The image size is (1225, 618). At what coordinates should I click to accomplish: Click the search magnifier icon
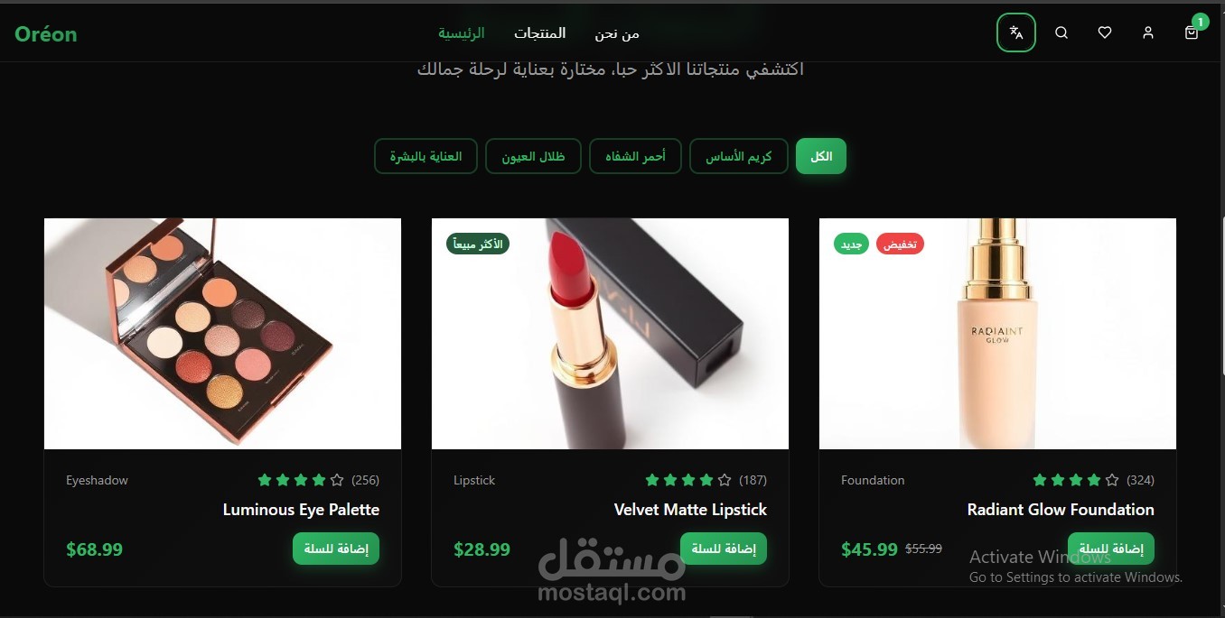(1061, 32)
